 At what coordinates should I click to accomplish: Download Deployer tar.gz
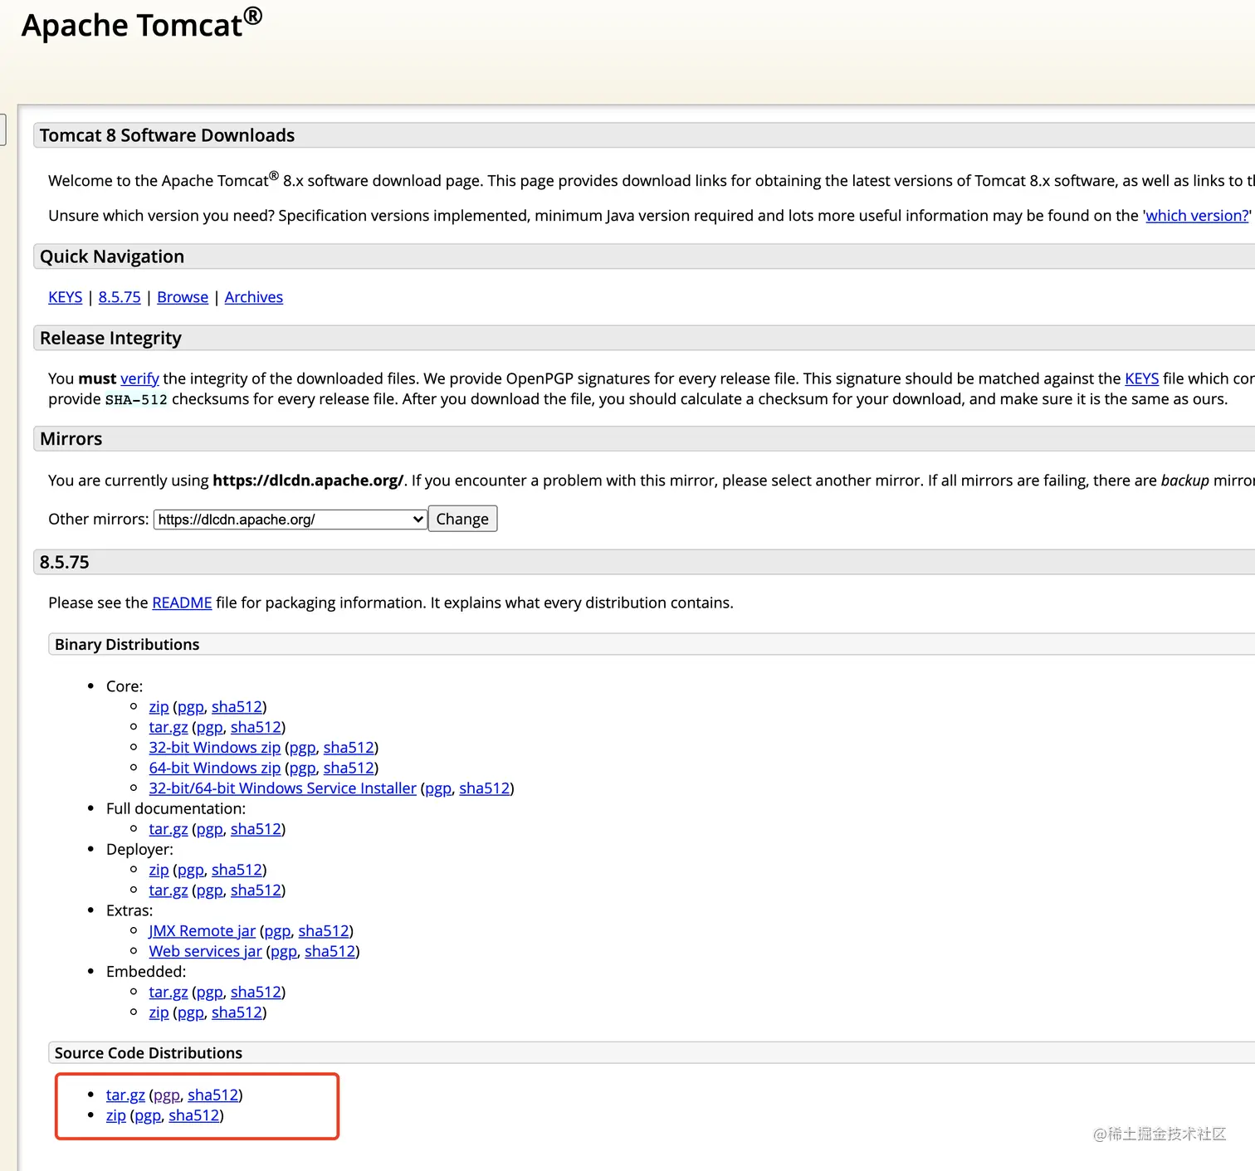point(168,890)
